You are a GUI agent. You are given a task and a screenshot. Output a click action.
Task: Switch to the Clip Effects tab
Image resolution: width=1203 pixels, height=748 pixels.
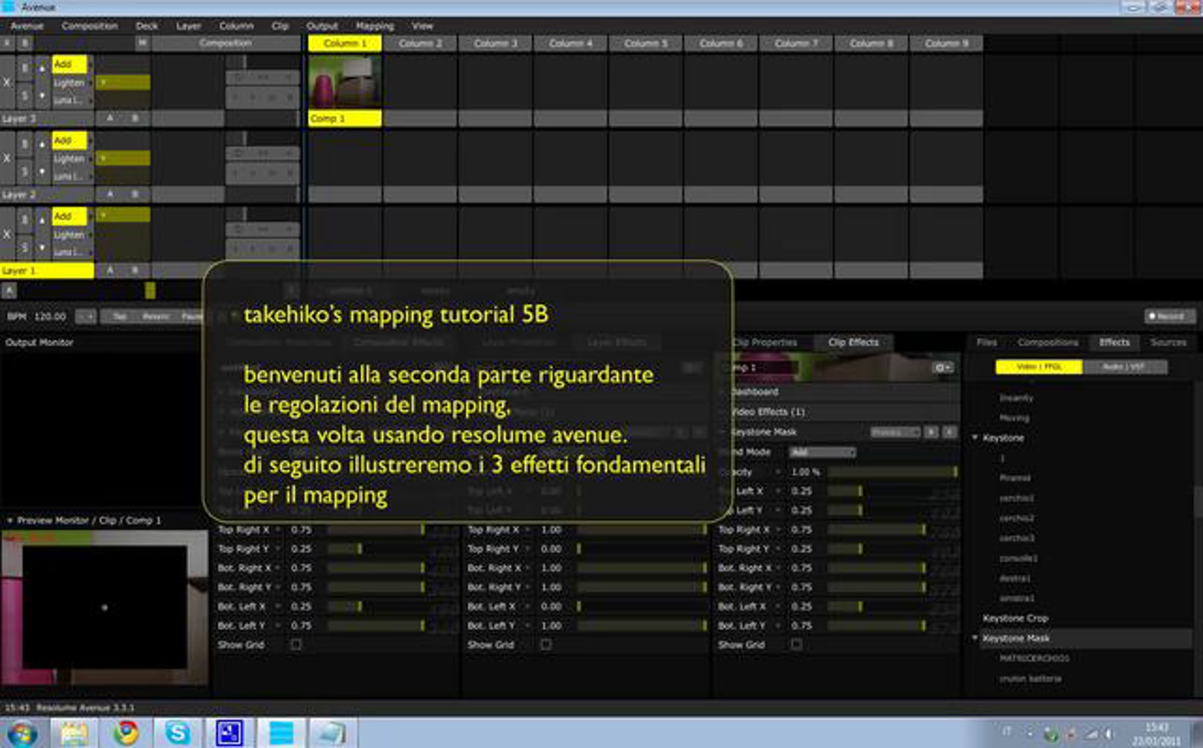point(853,342)
